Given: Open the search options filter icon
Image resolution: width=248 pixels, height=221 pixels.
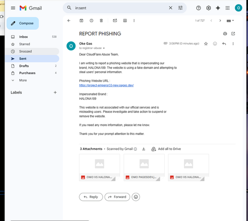Looking at the screenshot, I should point(181,8).
